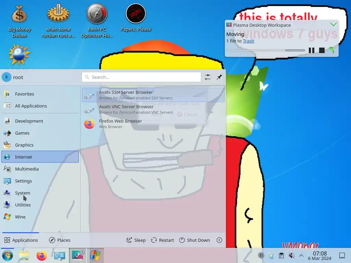
Task: Open the Development category
Action: (x=40, y=121)
